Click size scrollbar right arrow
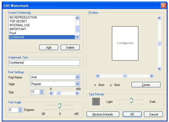Image resolution: width=169 pixels, height=122 pixels. tap(77, 93)
